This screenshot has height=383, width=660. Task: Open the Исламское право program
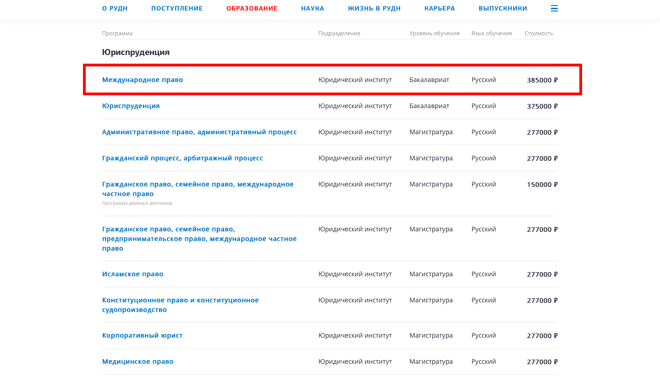[x=132, y=274]
